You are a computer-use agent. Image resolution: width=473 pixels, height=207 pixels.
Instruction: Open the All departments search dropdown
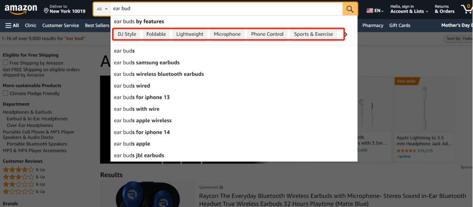pos(103,9)
